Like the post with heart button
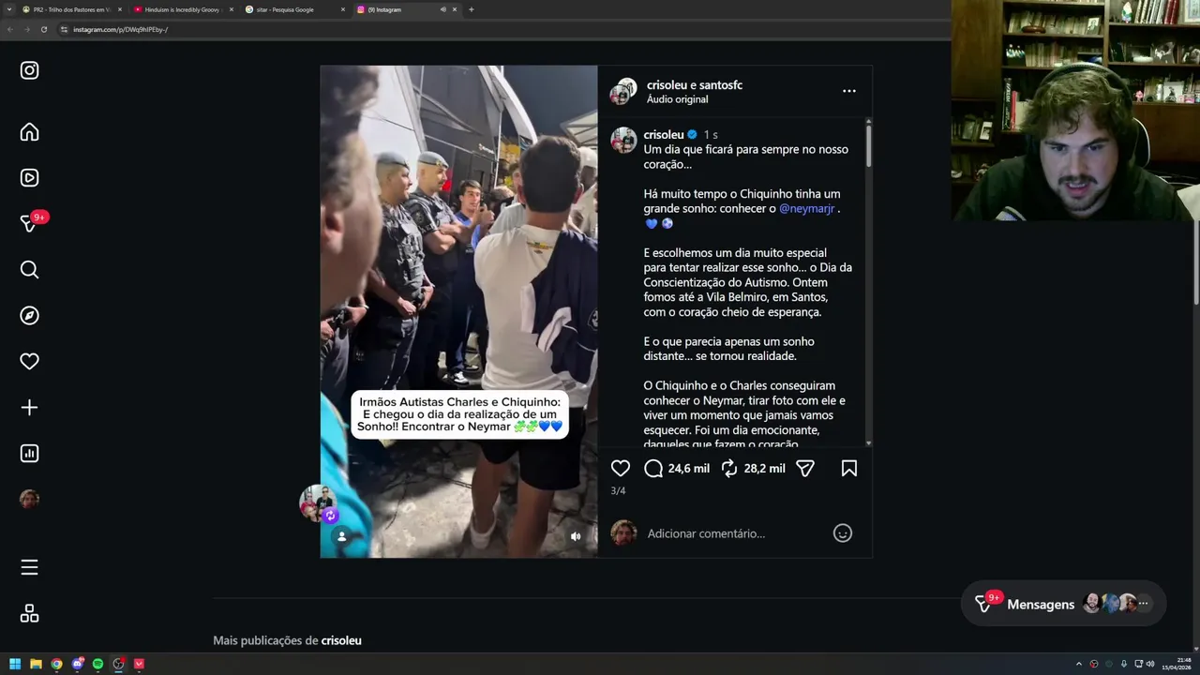Viewport: 1200px width, 675px height. pyautogui.click(x=621, y=468)
